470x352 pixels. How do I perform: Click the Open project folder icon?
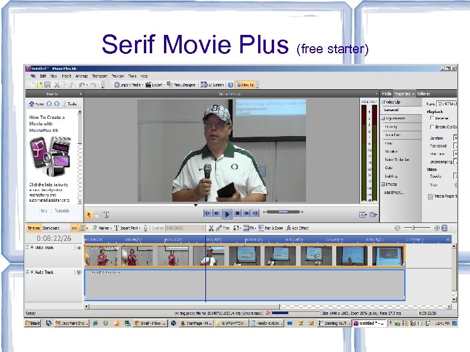click(x=40, y=85)
